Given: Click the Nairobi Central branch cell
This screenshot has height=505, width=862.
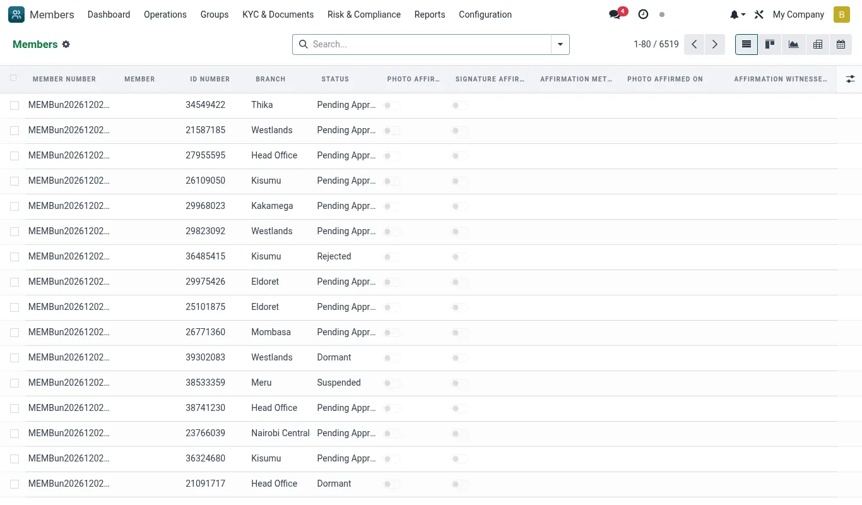Looking at the screenshot, I should click(281, 433).
